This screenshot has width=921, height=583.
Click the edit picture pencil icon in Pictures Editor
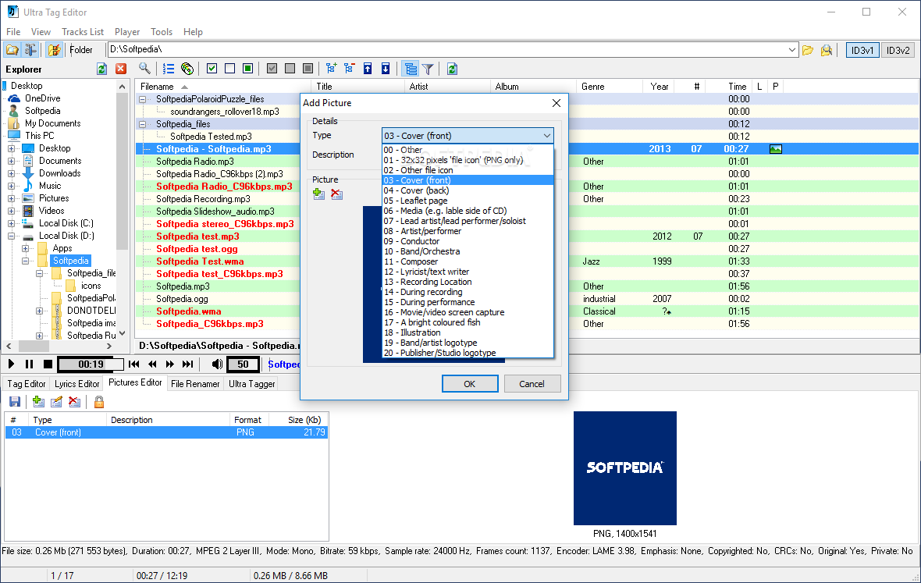pos(56,402)
